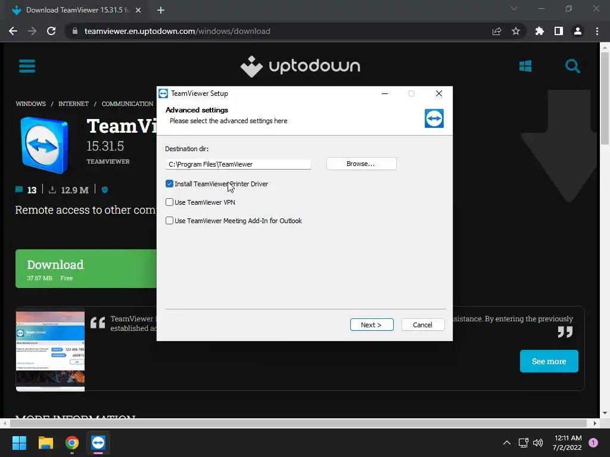Open the notification badge in taskbar
This screenshot has width=610, height=457.
593,443
